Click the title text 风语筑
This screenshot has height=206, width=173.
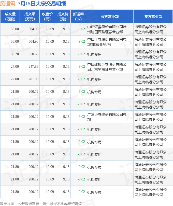coord(8,4)
